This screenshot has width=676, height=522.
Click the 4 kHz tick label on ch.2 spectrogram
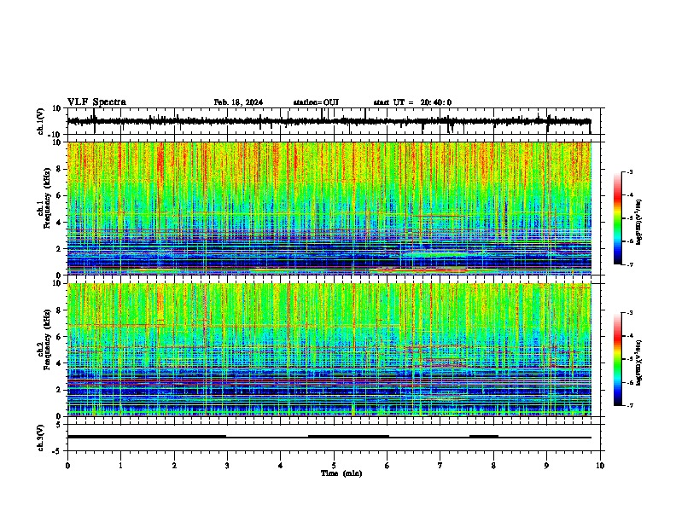(x=59, y=363)
